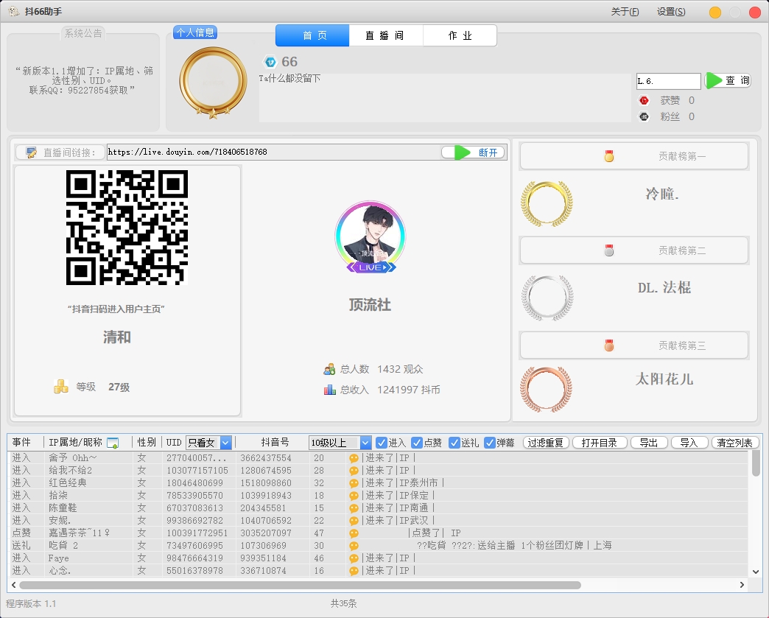Viewport: 769px width, 618px height.
Task: Open the 设置(S) menu
Action: point(670,12)
